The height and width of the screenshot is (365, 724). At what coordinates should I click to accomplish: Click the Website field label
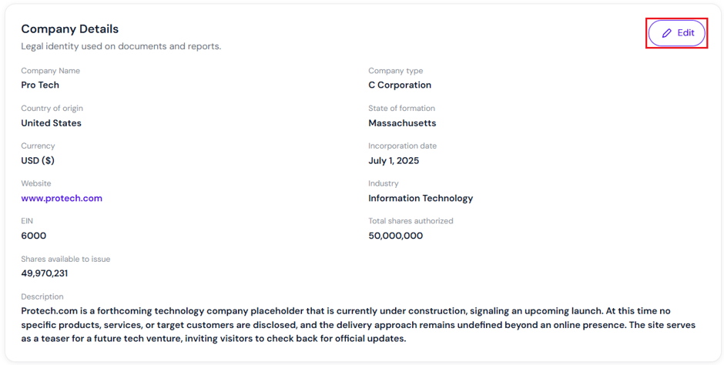pyautogui.click(x=36, y=183)
